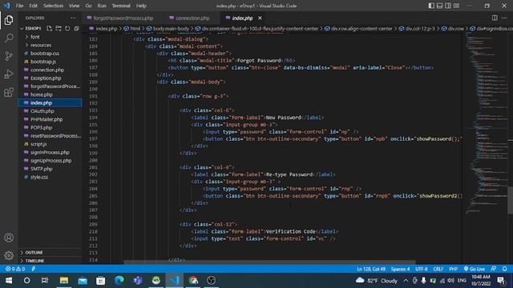Click the minimap code overview
Screen dimensions: 513x288
pos(486,124)
